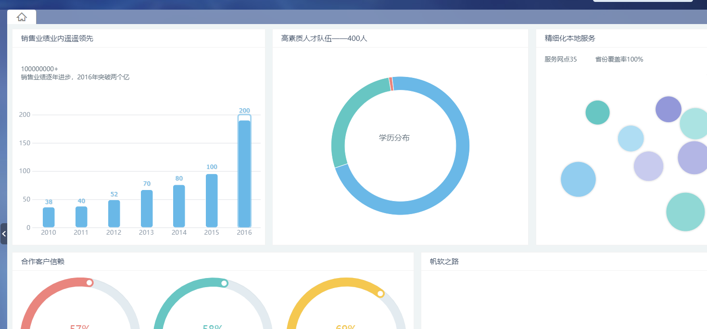The height and width of the screenshot is (329, 707).
Task: Select the 2014 sales bar
Action: coord(179,206)
